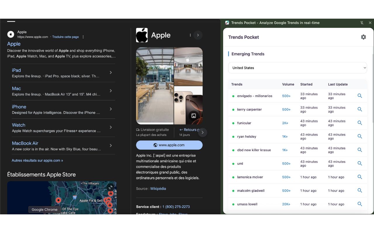Search the uml trend
The height and width of the screenshot is (233, 374).
click(x=360, y=163)
